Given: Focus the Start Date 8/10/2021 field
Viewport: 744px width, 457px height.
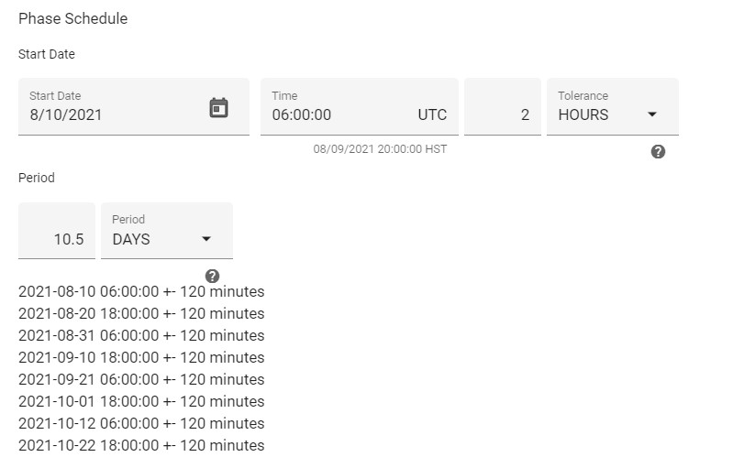Looking at the screenshot, I should point(134,106).
